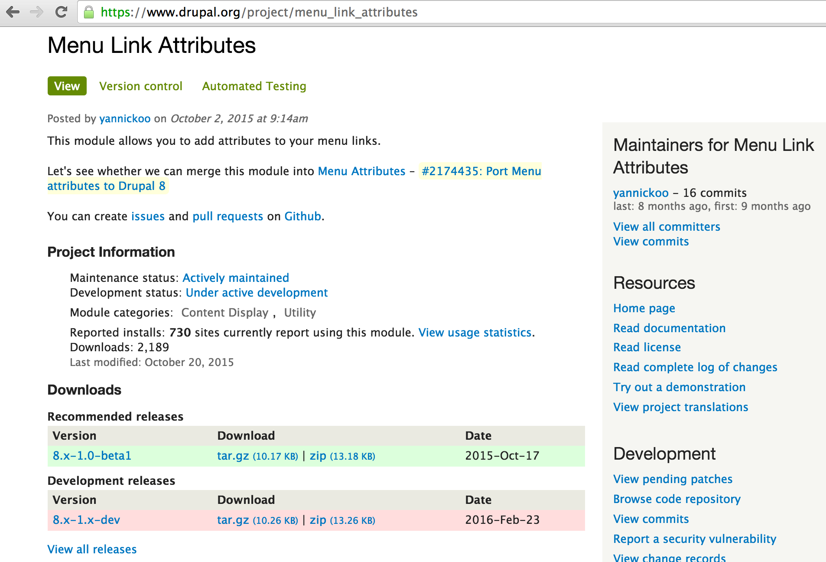826x562 pixels.
Task: Visit the Github link
Action: tap(302, 216)
